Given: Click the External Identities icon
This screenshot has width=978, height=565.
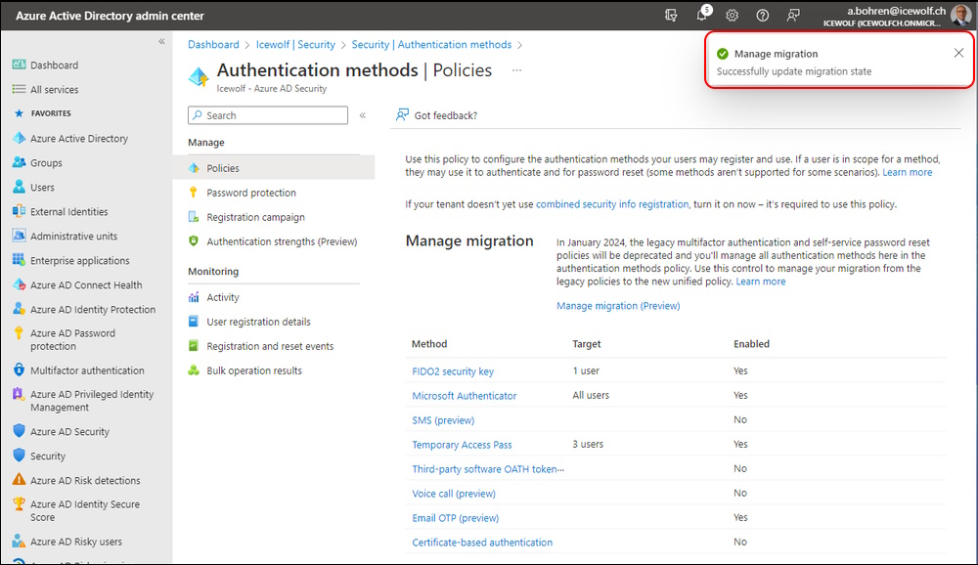Looking at the screenshot, I should [19, 211].
